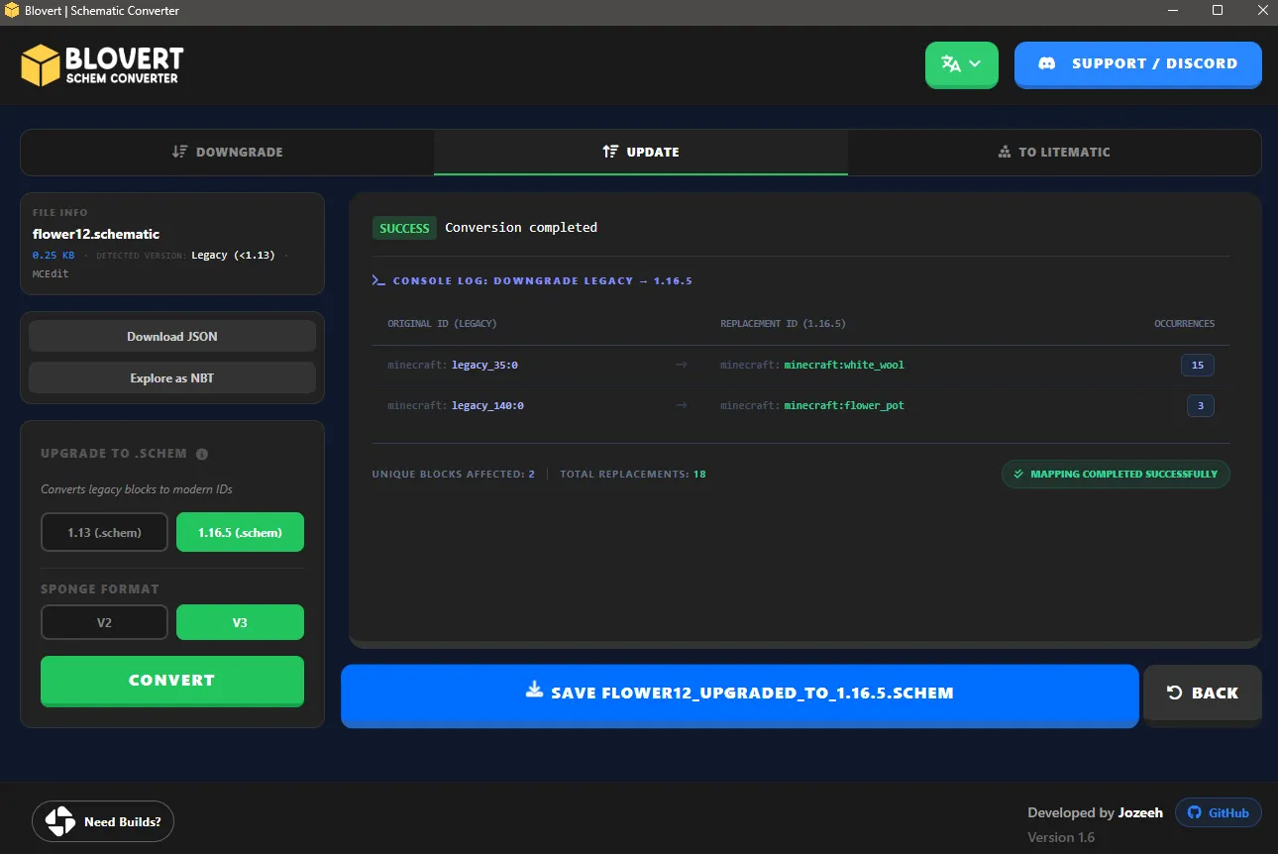Click the legacy_140:0 original ID

pyautogui.click(x=487, y=405)
